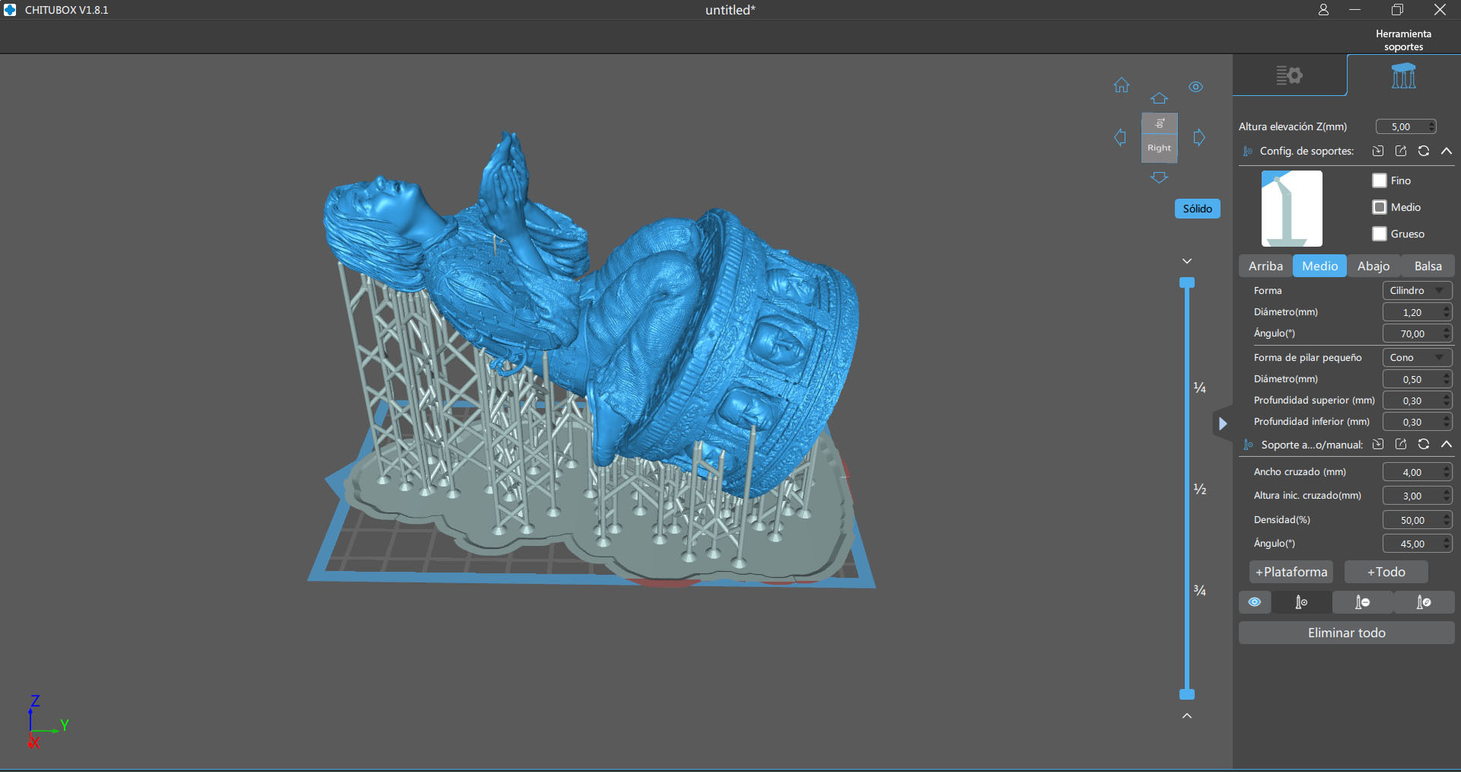Screen dimensions: 1461x772
Task: Click the user account icon
Action: click(x=1323, y=10)
